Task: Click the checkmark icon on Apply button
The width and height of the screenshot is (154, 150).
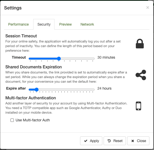Action: point(86,141)
